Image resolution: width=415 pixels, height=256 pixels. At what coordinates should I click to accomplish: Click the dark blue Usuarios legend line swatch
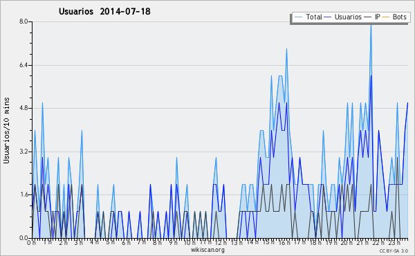pyautogui.click(x=328, y=17)
